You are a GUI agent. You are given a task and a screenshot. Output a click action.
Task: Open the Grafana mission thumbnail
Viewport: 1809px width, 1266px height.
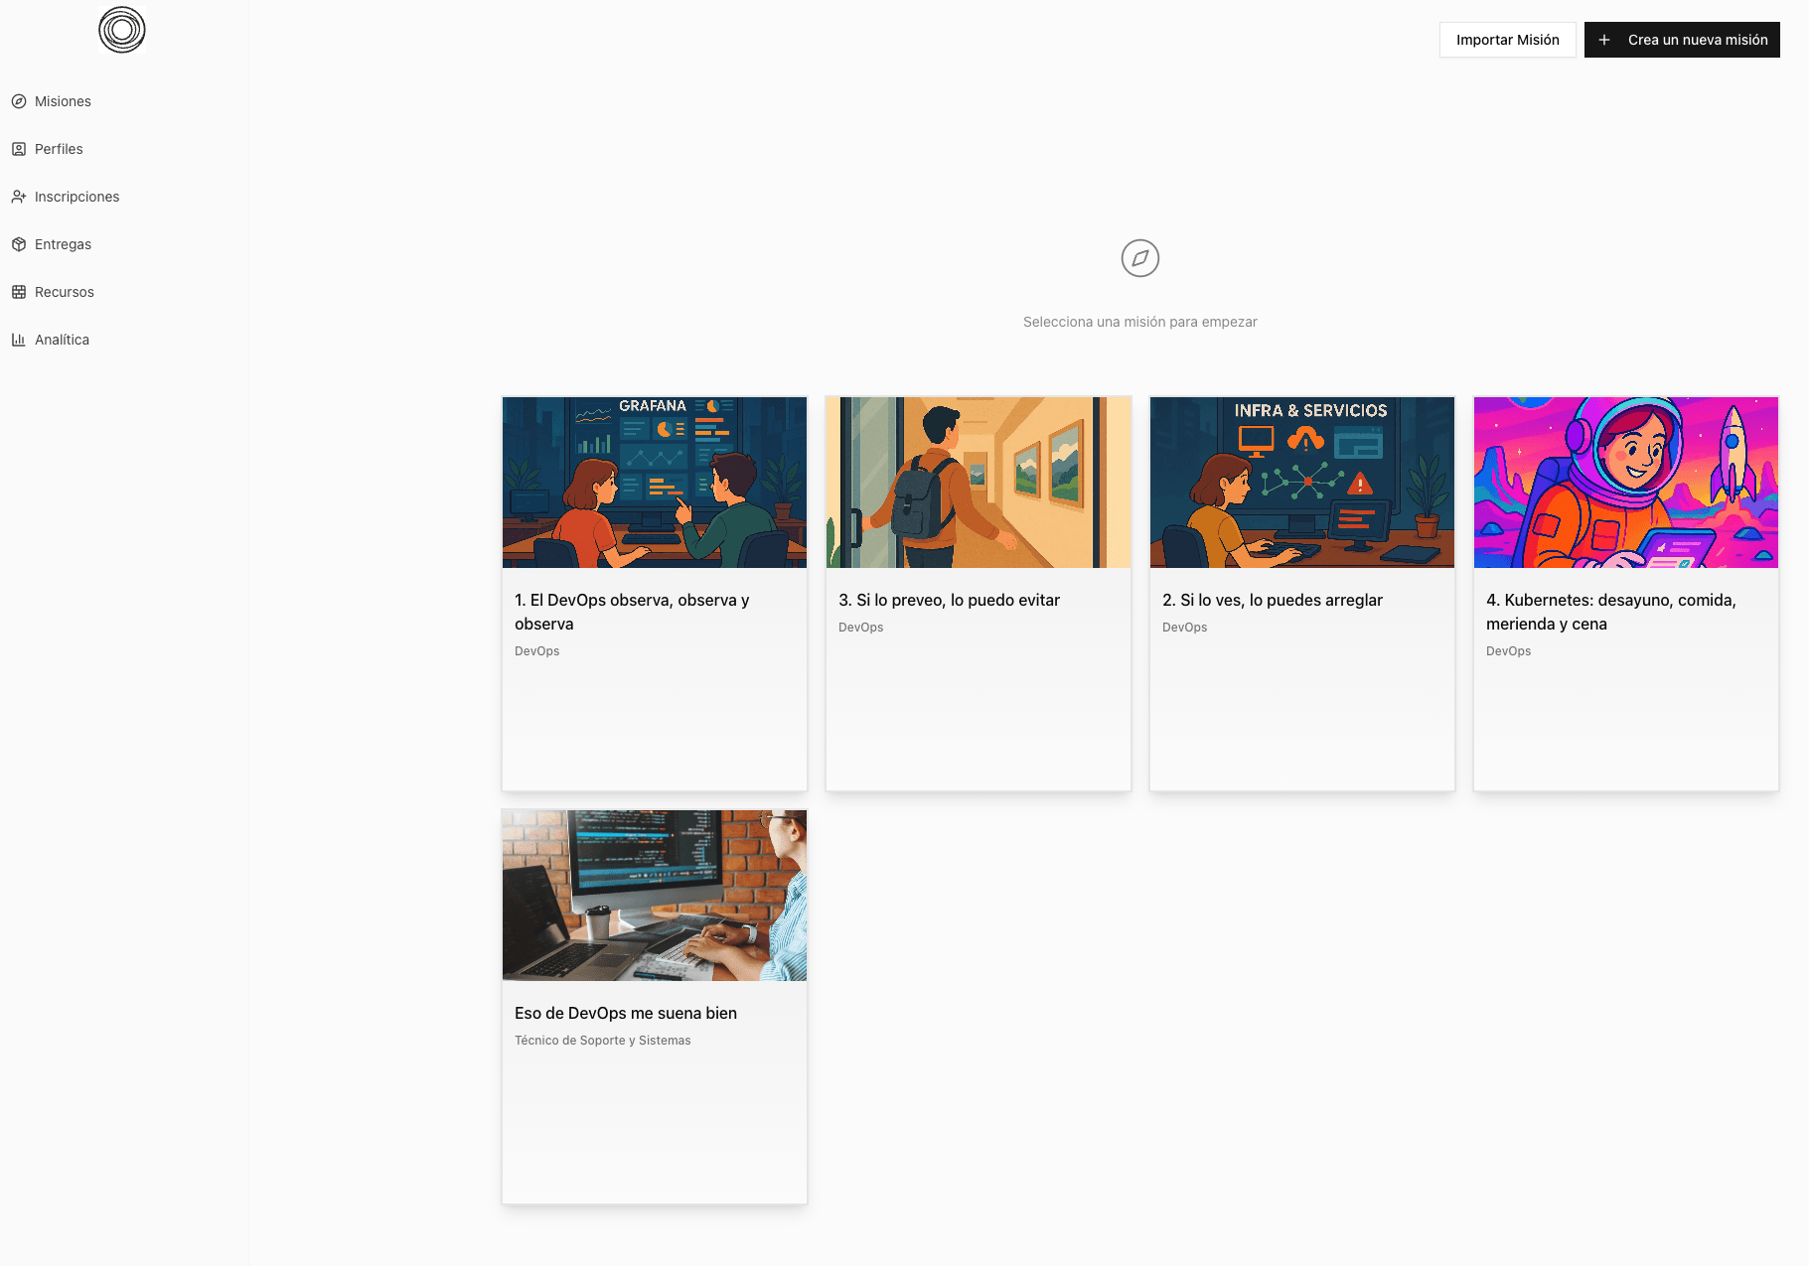pos(655,483)
